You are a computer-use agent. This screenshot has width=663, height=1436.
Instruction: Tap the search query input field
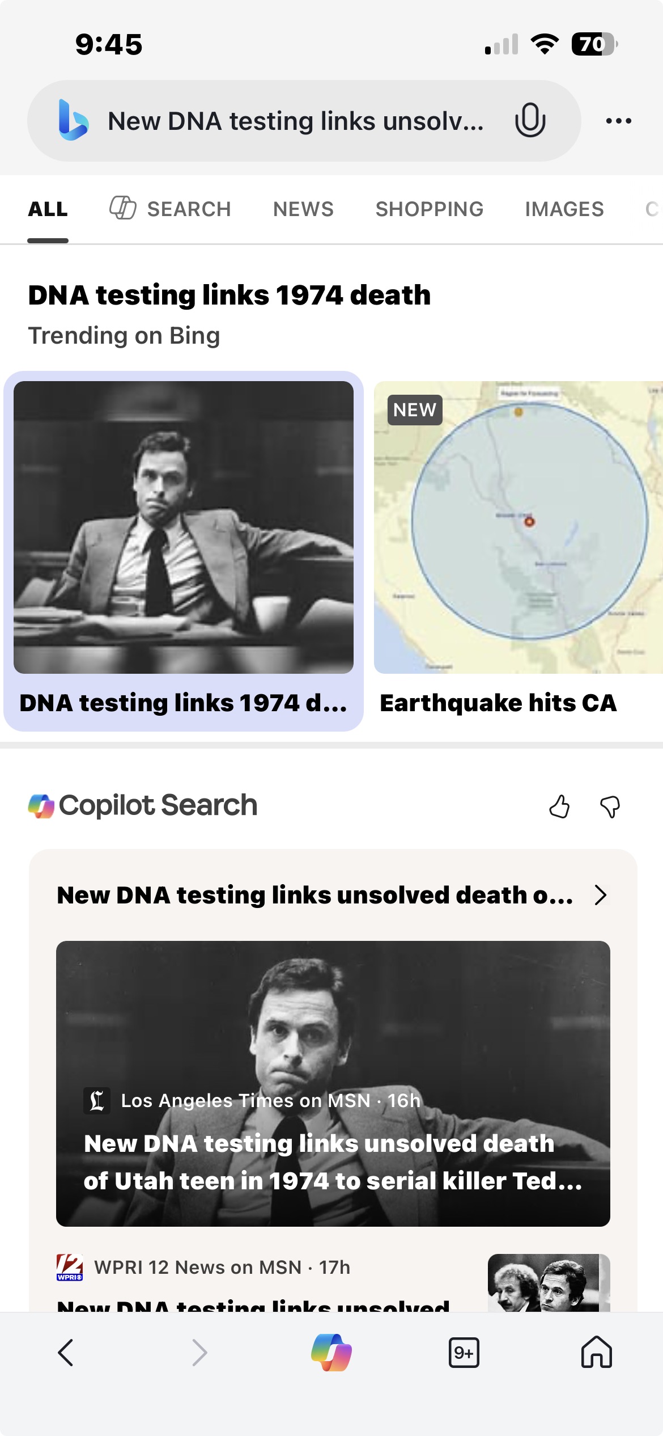[x=295, y=121]
